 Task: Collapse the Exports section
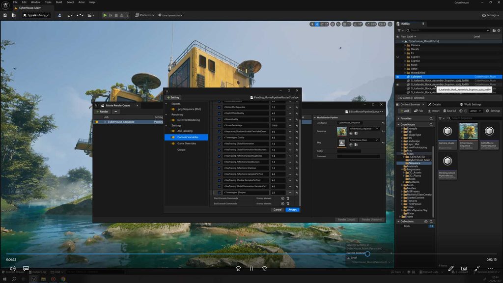click(166, 104)
